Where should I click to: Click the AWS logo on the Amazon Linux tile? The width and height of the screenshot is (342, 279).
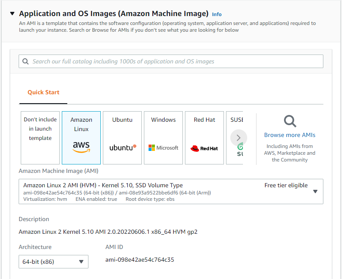coord(81,147)
